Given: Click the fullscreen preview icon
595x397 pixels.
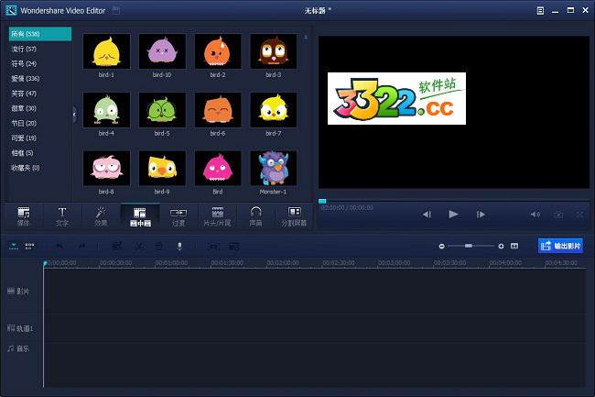Looking at the screenshot, I should (x=579, y=215).
